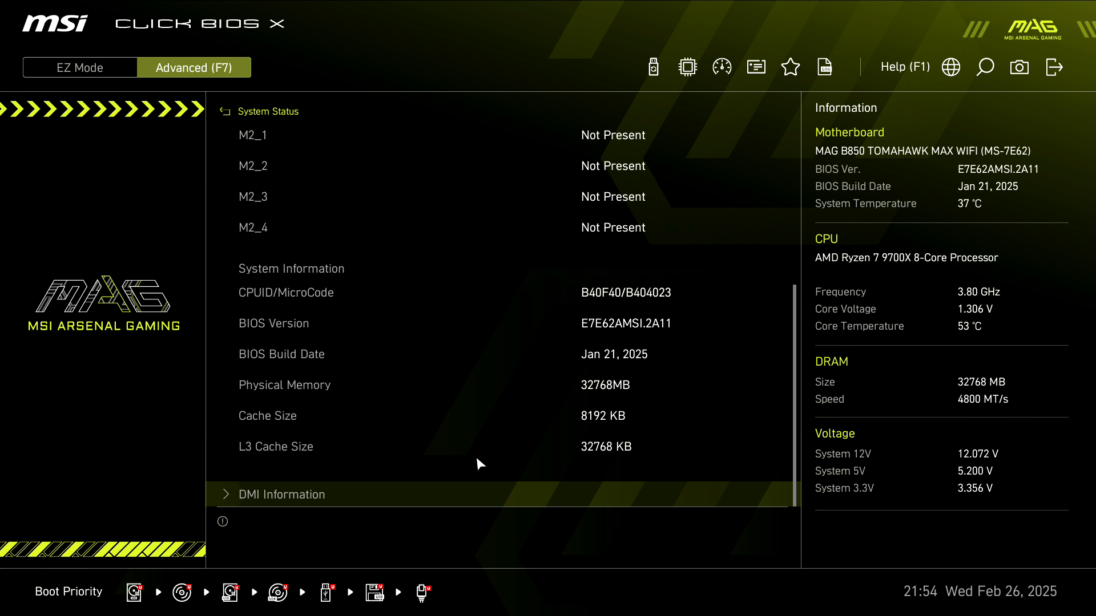Image resolution: width=1096 pixels, height=616 pixels.
Task: Go back via System Status arrow
Action: [225, 112]
